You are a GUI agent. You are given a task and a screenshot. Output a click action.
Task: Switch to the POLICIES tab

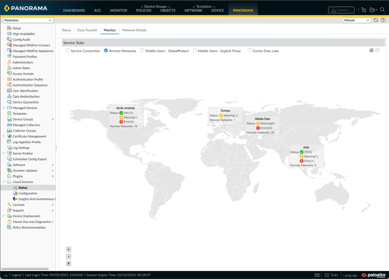(144, 10)
